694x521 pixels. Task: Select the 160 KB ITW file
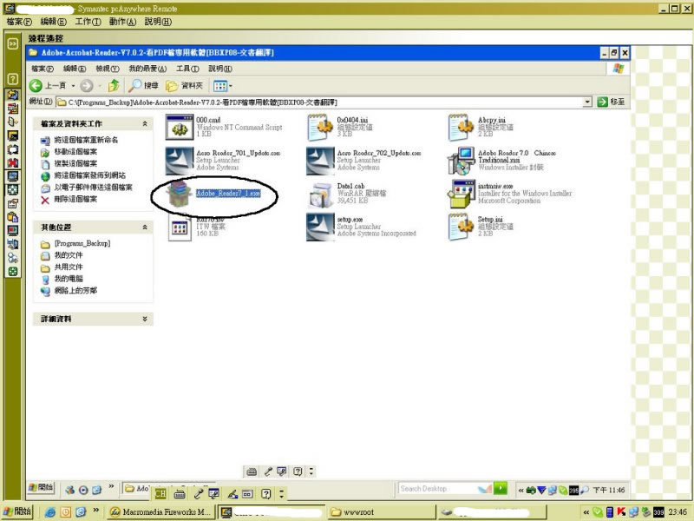(197, 228)
